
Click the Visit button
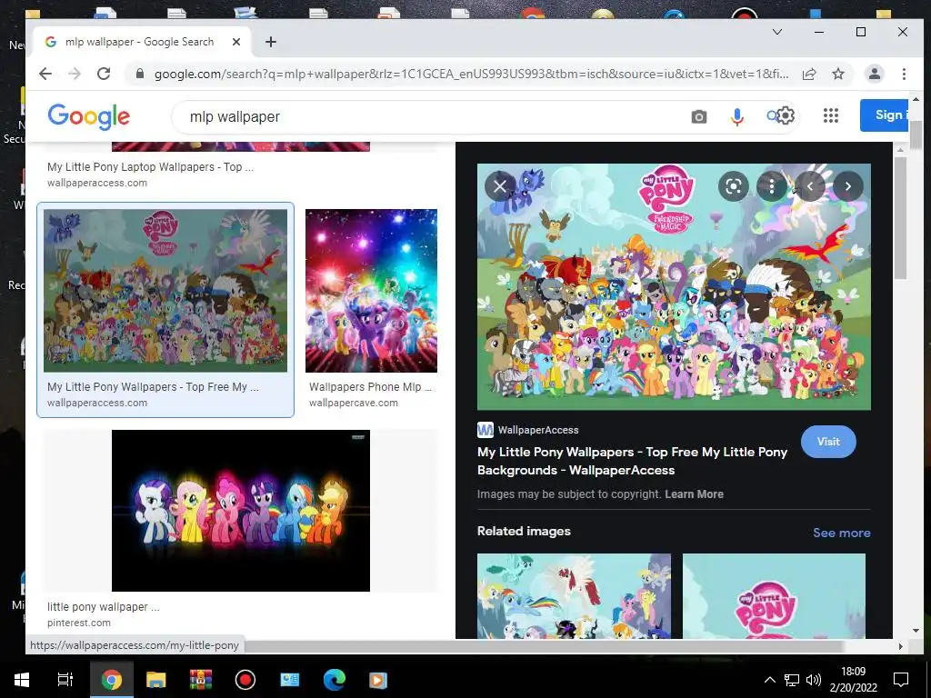click(x=828, y=442)
